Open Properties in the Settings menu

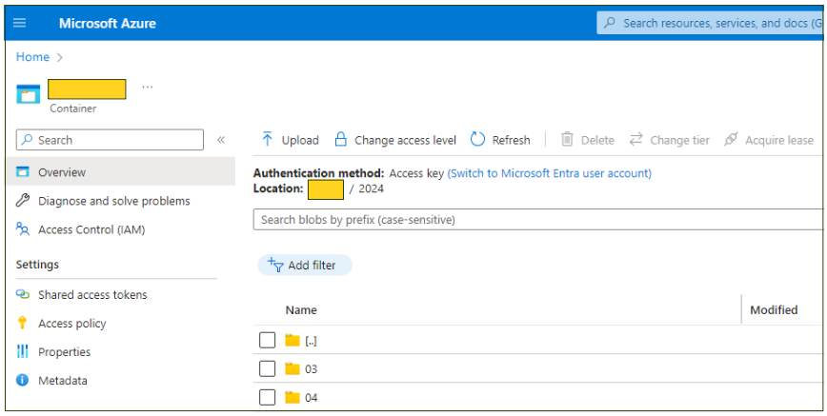(64, 352)
